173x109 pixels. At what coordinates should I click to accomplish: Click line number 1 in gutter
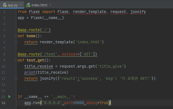tap(4, 12)
